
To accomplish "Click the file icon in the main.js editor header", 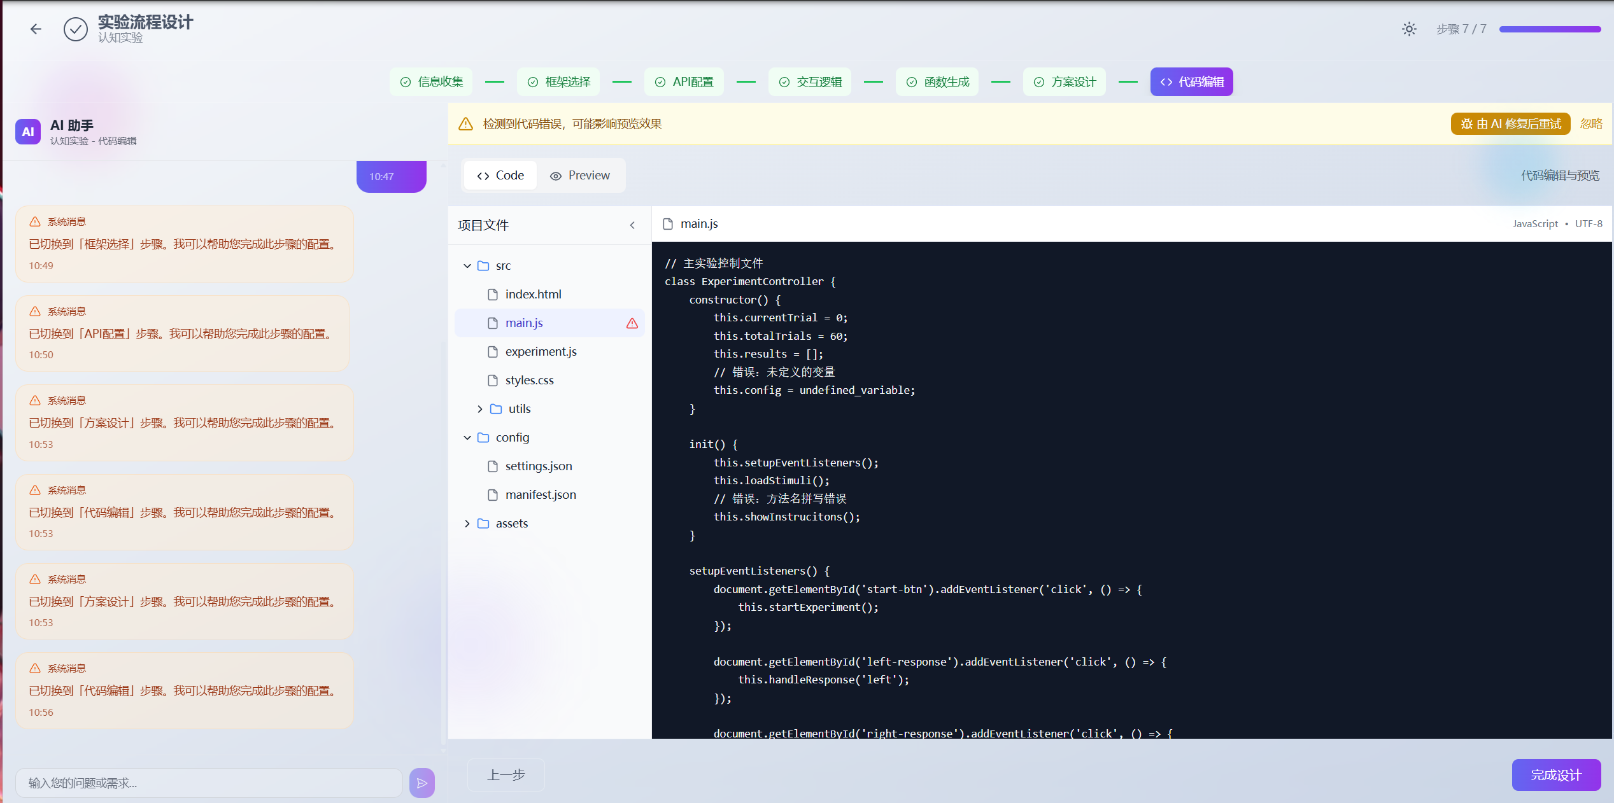I will click(668, 223).
